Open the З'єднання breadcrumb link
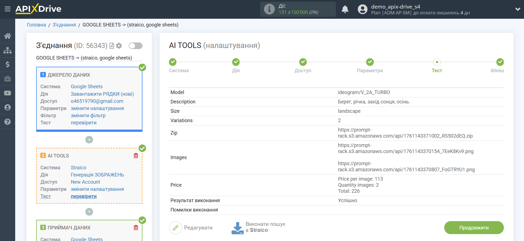Image resolution: width=524 pixels, height=241 pixels. coord(64,25)
